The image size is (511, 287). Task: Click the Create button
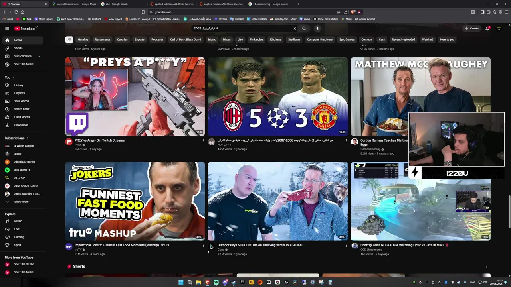471,28
